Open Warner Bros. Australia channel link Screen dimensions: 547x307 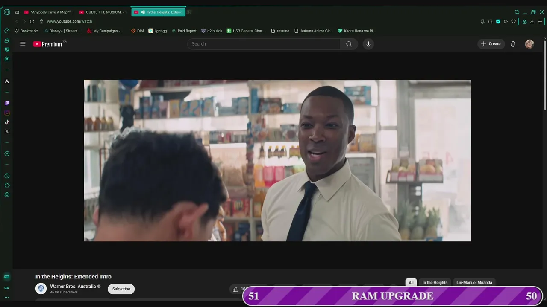[x=73, y=287]
